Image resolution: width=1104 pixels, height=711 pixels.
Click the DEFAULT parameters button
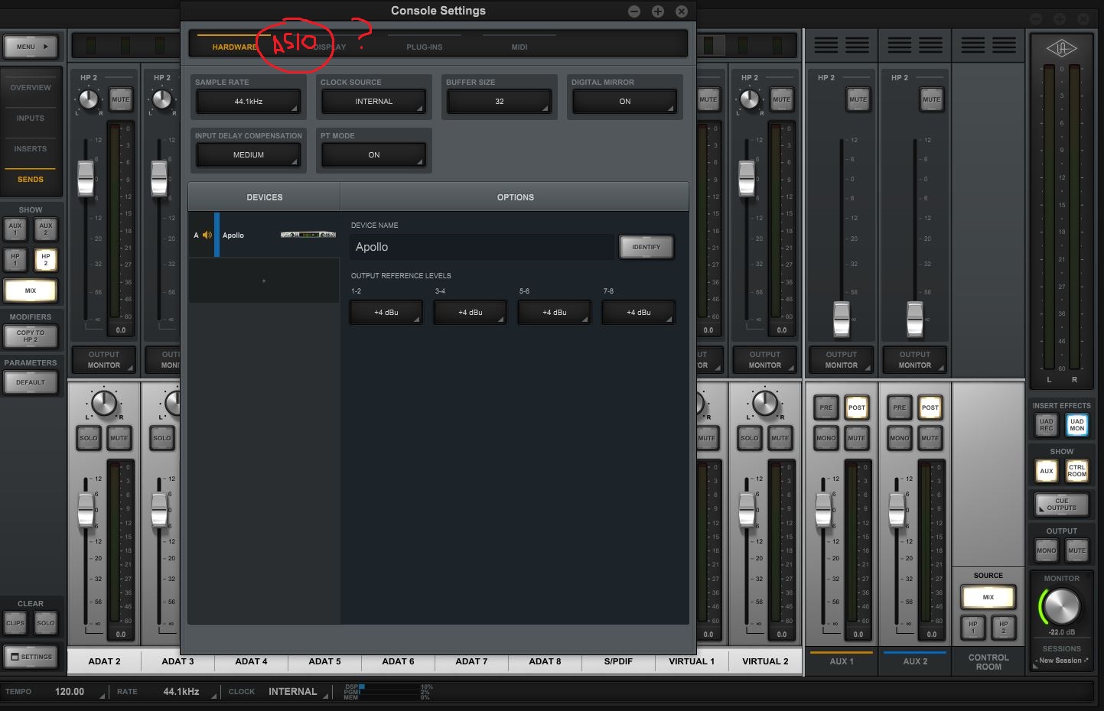pos(31,382)
